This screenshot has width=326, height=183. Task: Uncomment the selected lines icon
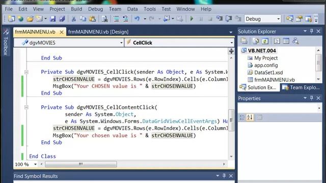click(126, 19)
